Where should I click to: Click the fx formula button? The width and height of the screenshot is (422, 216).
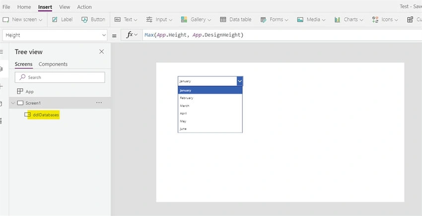point(132,35)
